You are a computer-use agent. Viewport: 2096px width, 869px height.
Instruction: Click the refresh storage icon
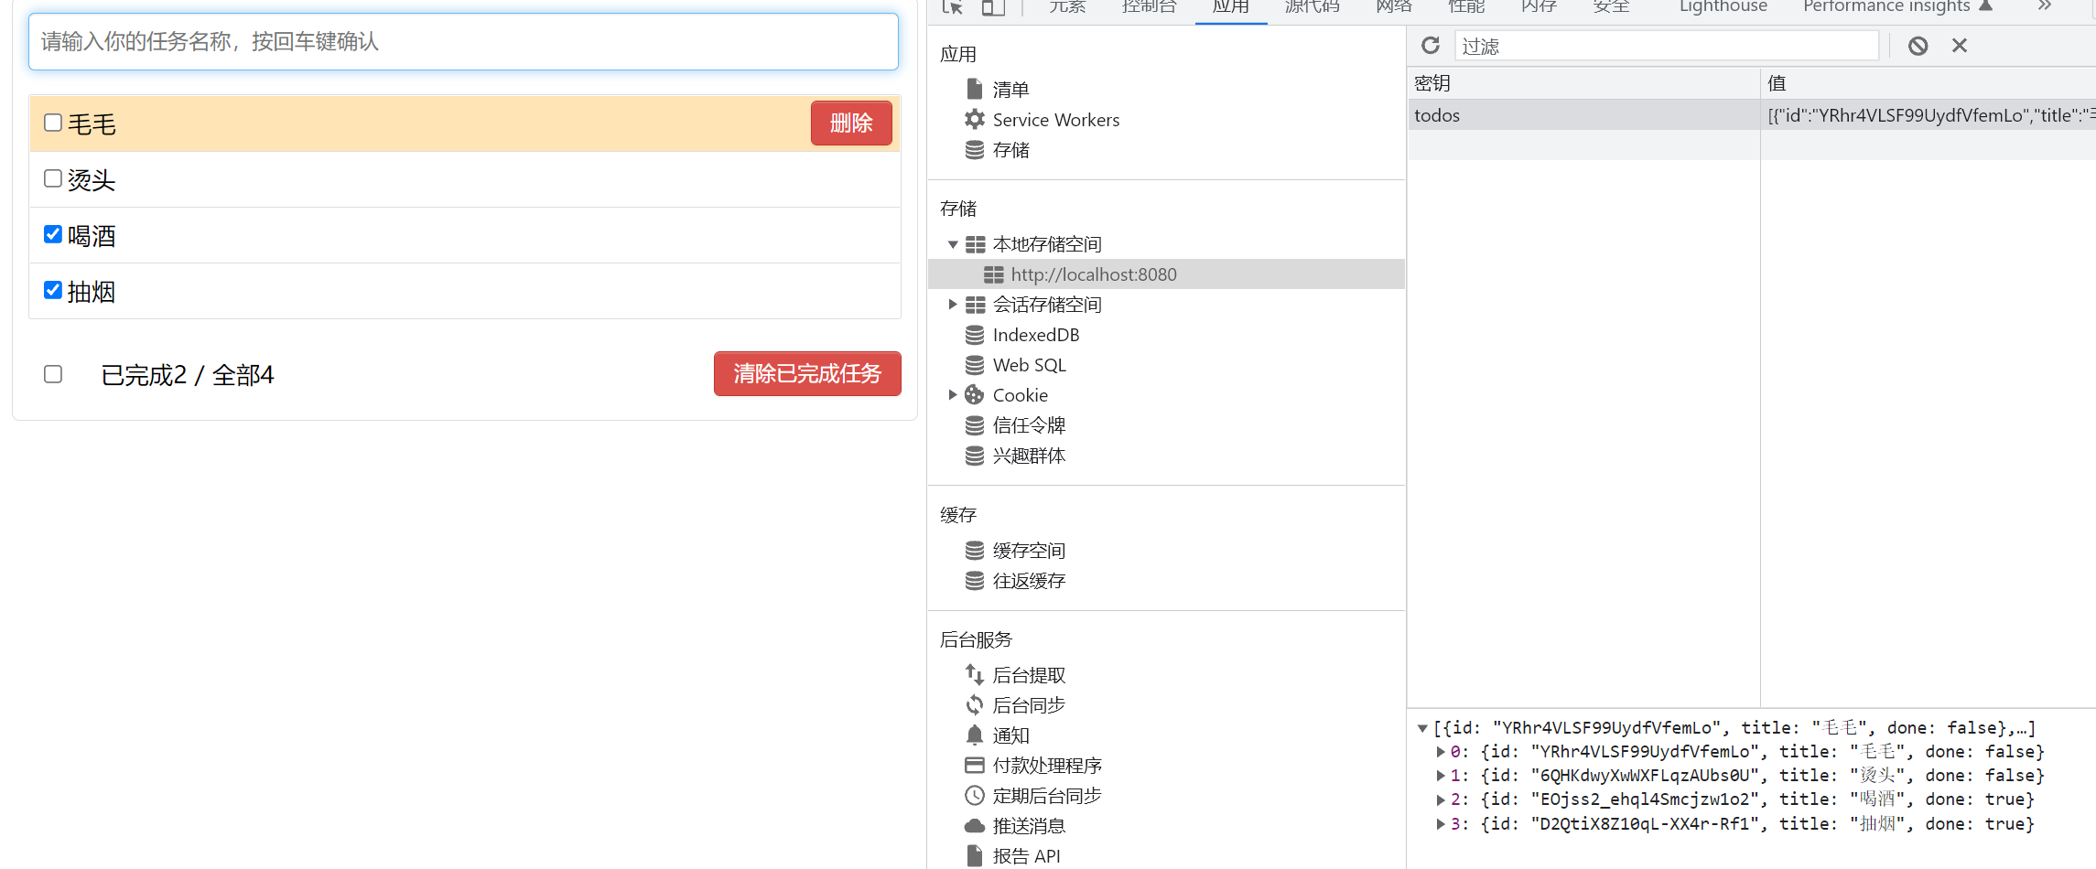(x=1431, y=46)
